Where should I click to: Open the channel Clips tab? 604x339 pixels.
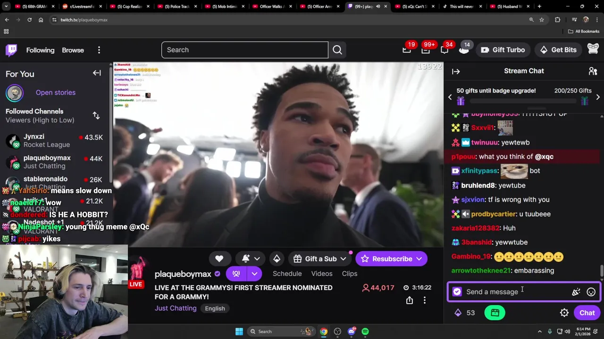pos(350,274)
